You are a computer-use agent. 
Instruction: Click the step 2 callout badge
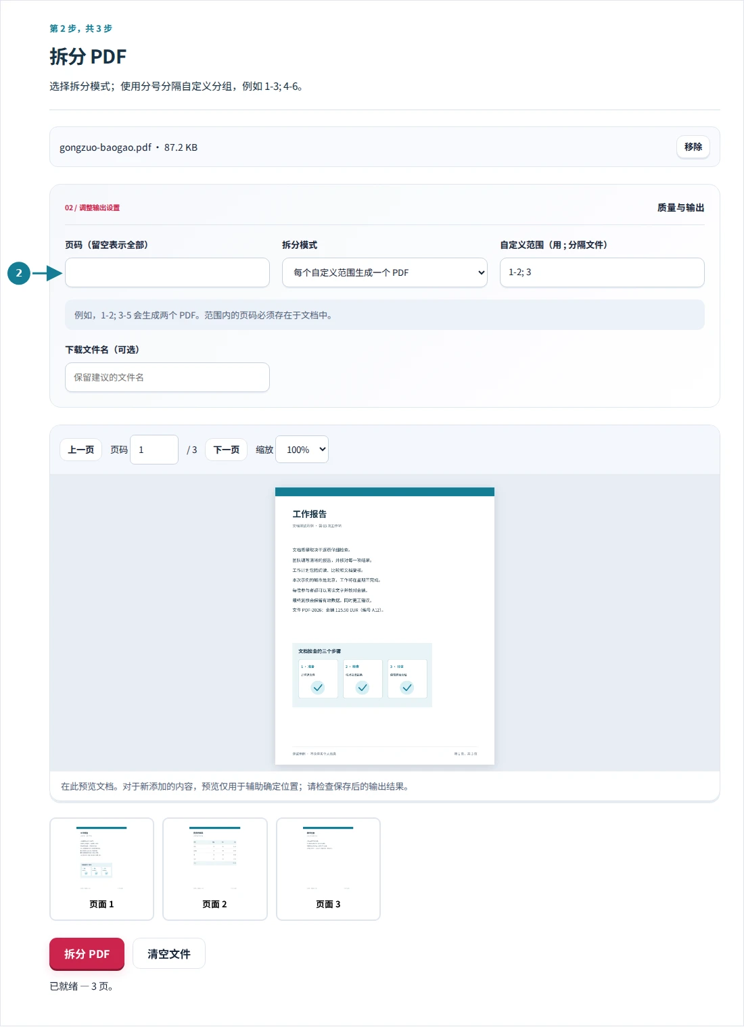click(x=19, y=273)
